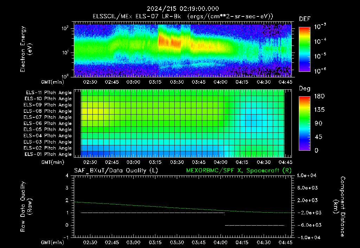Select the ELS-07 Pitch Angle row label
Image resolution: width=360 pixels, height=248 pixels.
(48, 117)
